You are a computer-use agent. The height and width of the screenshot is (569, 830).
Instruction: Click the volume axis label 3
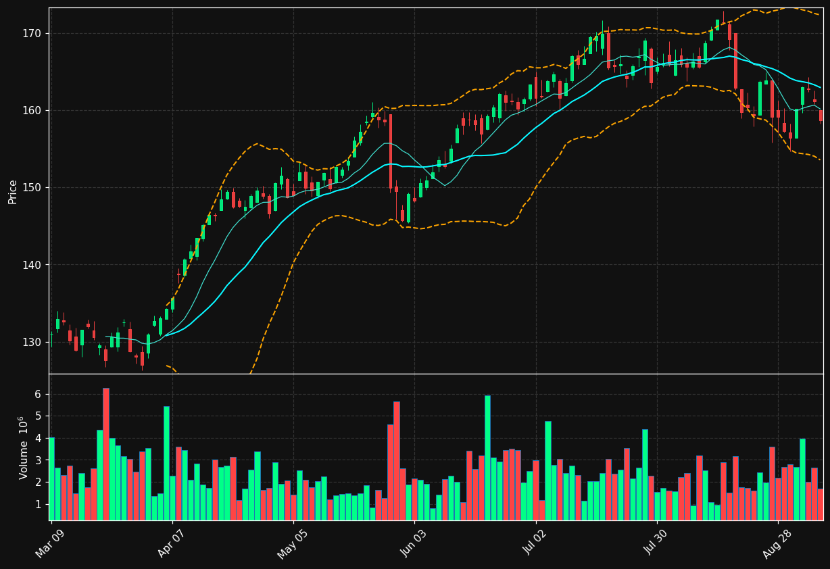pos(38,460)
